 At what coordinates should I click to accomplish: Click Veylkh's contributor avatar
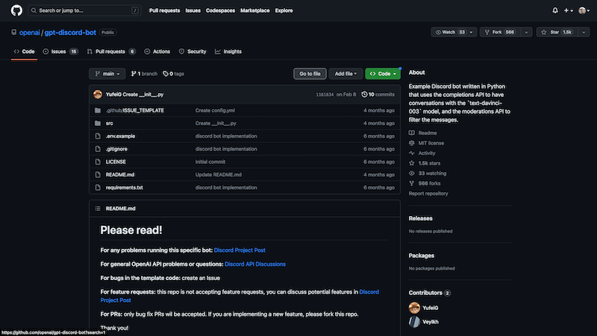(x=414, y=322)
